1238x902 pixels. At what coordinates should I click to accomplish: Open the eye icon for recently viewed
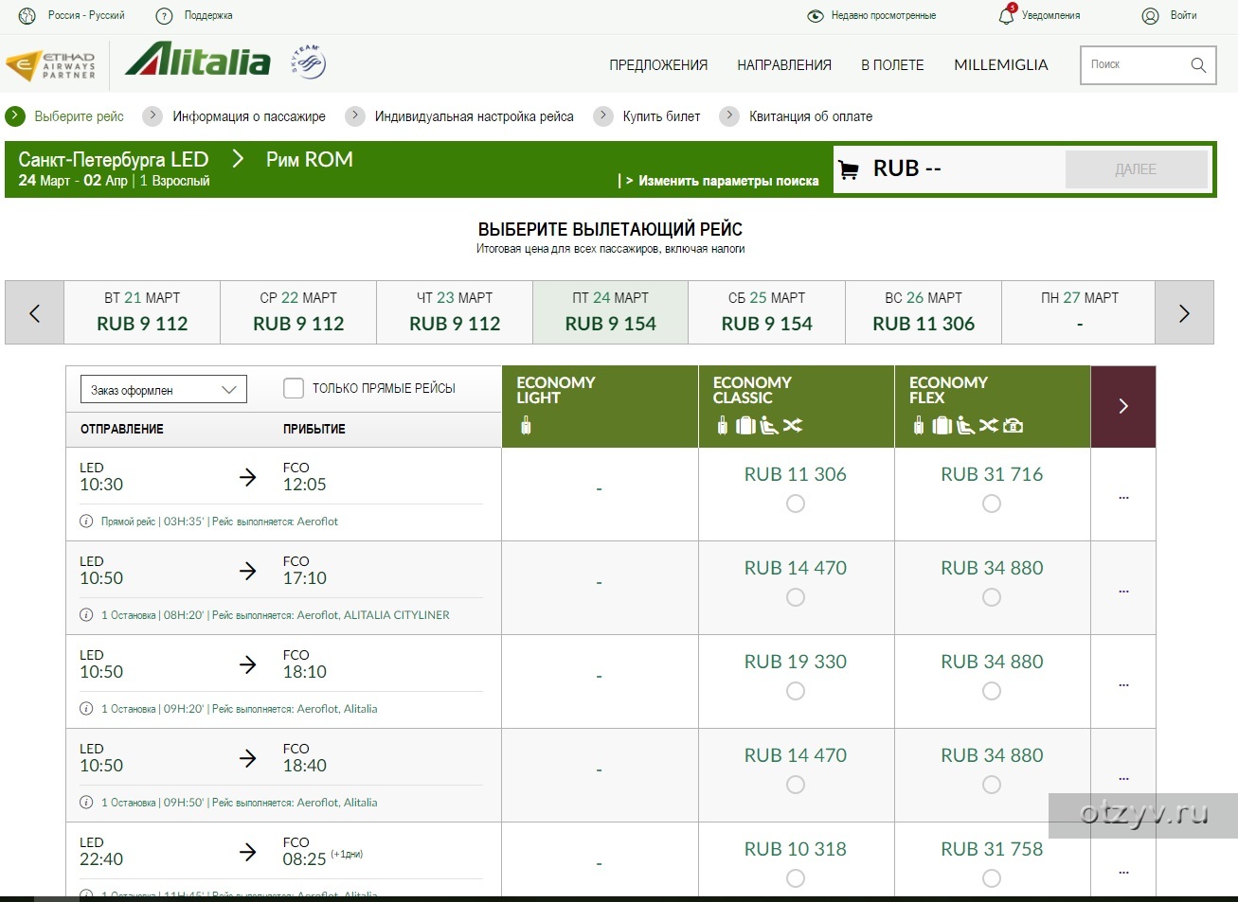(816, 16)
